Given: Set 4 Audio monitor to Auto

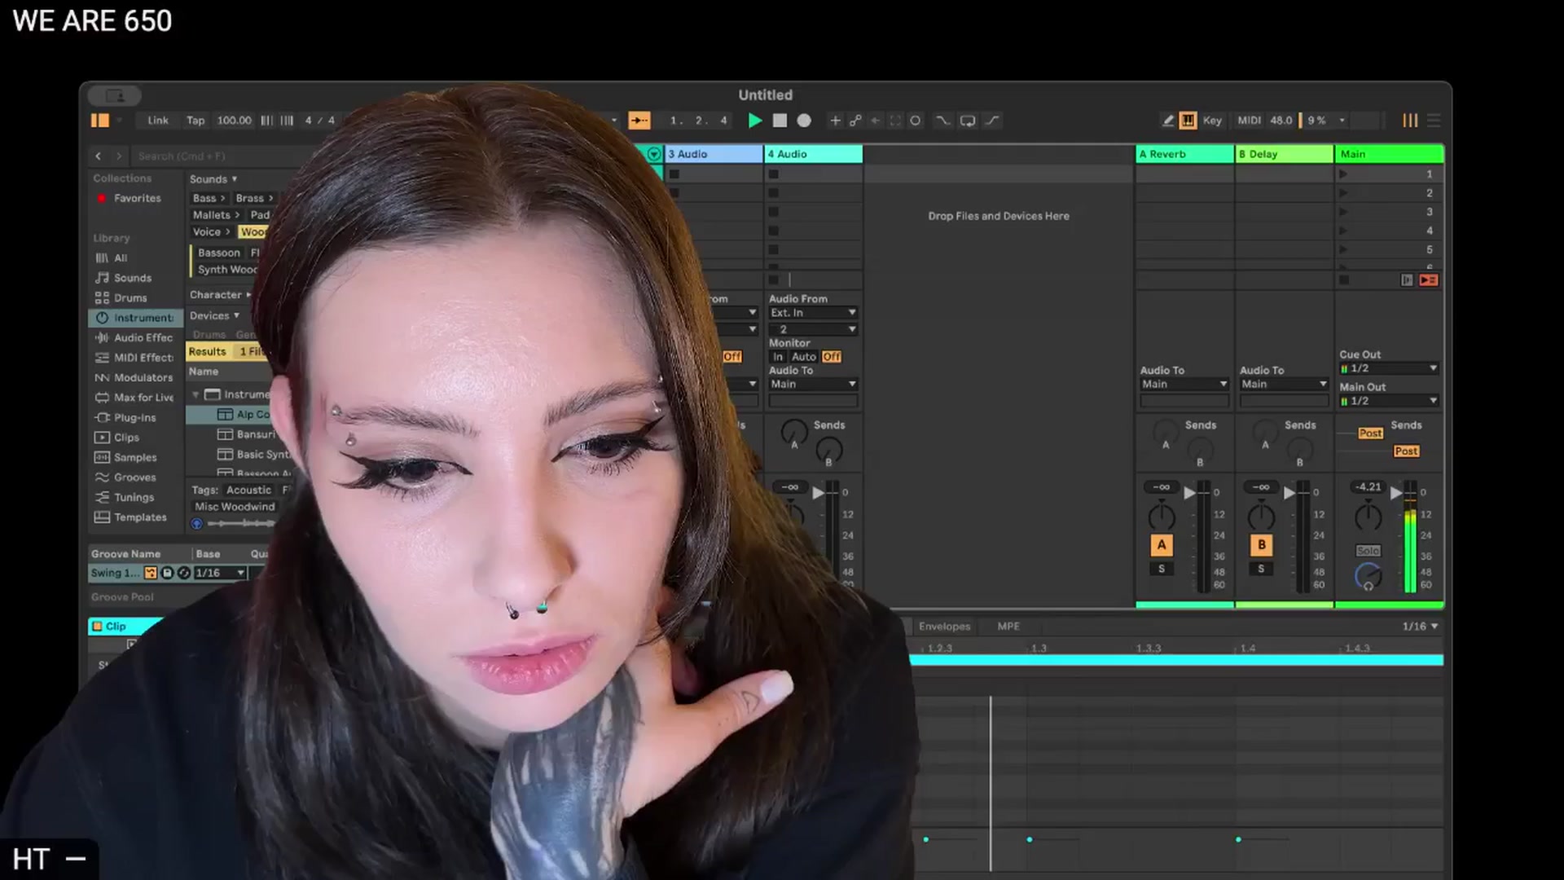Looking at the screenshot, I should pyautogui.click(x=803, y=357).
